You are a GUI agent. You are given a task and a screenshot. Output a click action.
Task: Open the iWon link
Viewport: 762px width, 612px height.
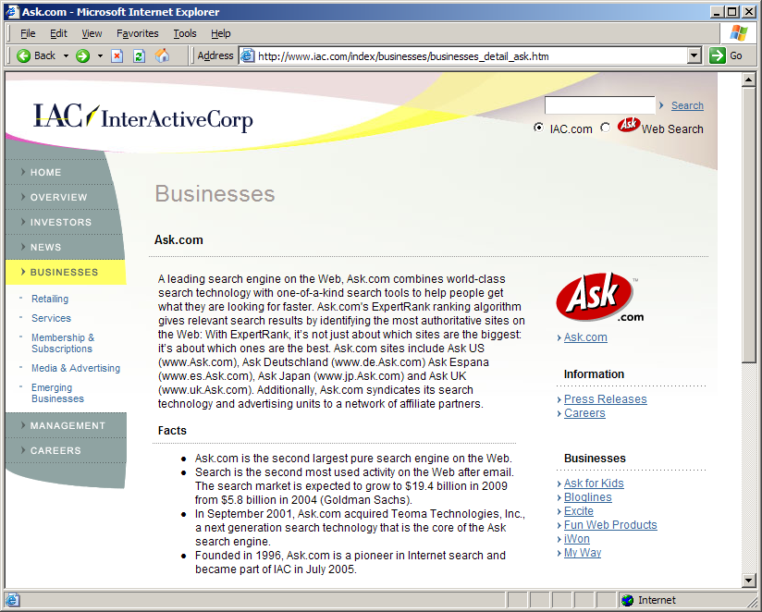click(576, 539)
